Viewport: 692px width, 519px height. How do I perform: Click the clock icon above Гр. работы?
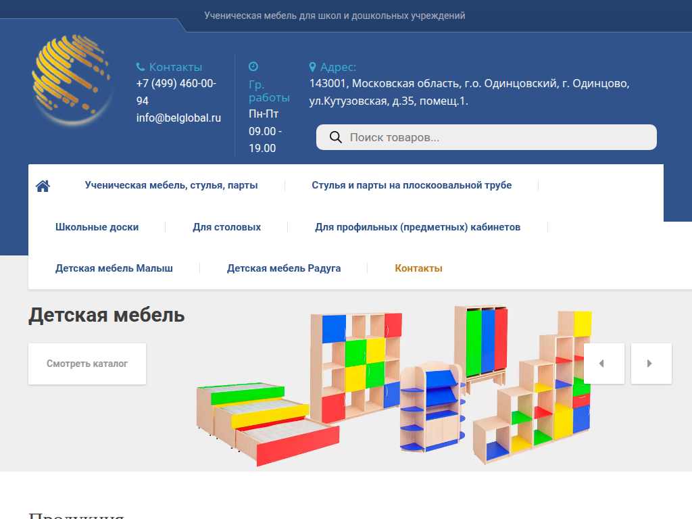pyautogui.click(x=253, y=67)
